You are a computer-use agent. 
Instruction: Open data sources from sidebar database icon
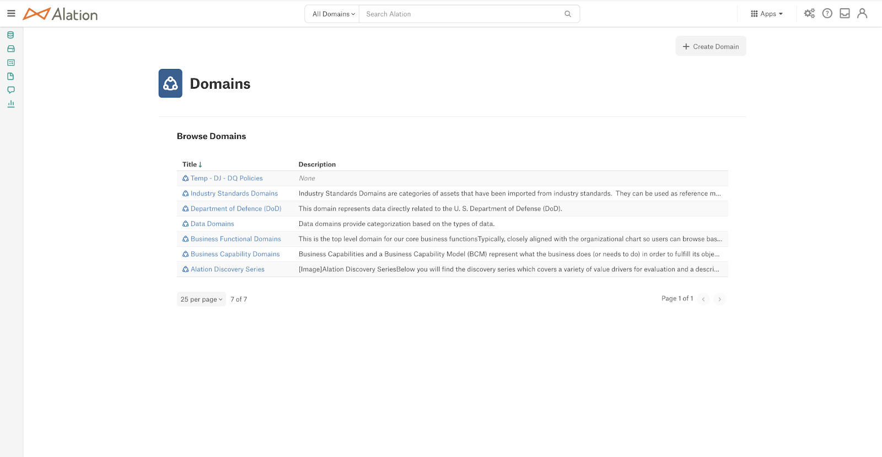click(10, 35)
